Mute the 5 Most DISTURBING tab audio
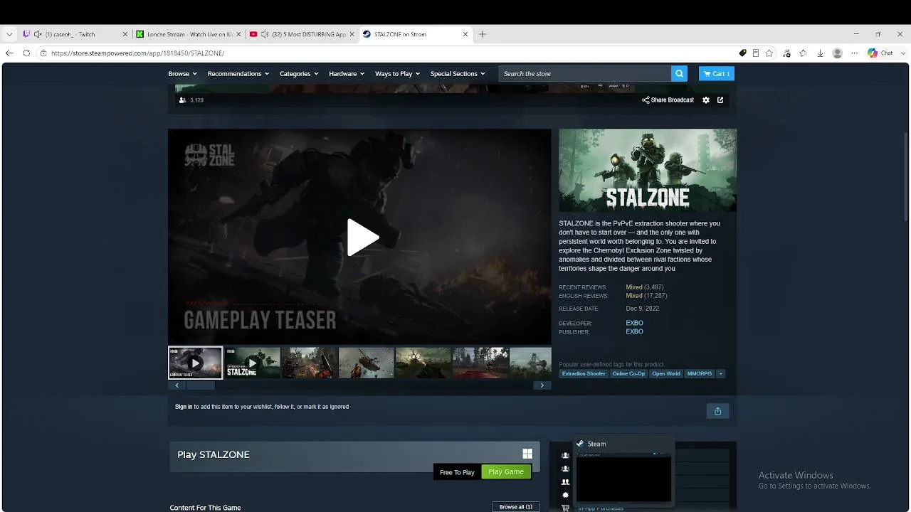This screenshot has height=512, width=911. [x=265, y=34]
